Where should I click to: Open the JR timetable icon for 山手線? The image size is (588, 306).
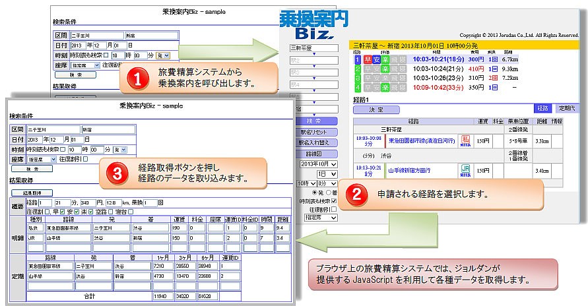click(465, 170)
